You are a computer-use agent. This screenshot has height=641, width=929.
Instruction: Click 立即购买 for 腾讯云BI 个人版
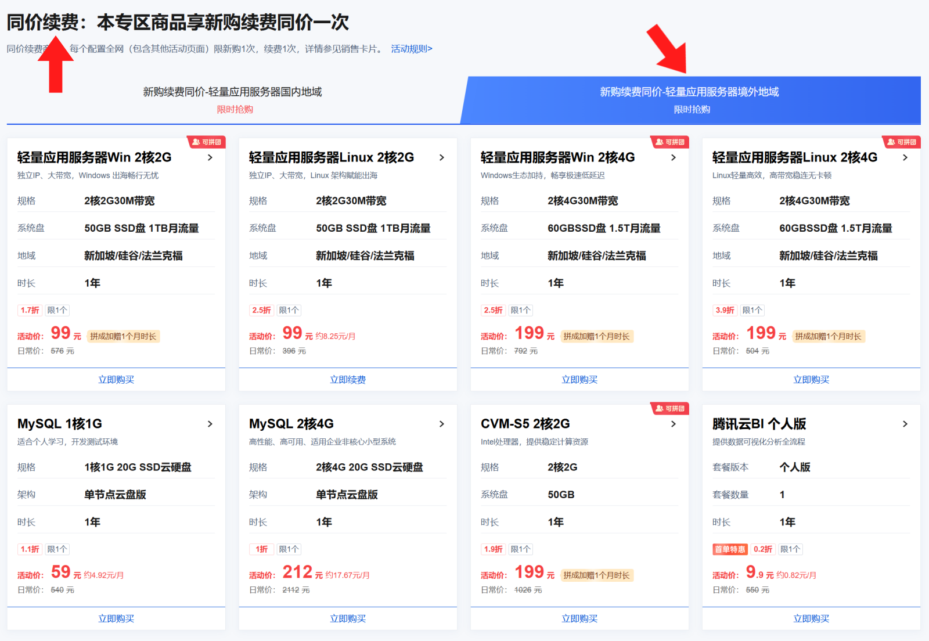(x=811, y=619)
